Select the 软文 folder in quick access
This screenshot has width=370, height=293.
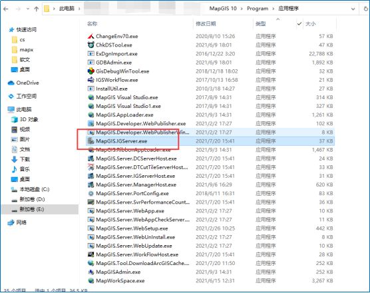(25, 59)
